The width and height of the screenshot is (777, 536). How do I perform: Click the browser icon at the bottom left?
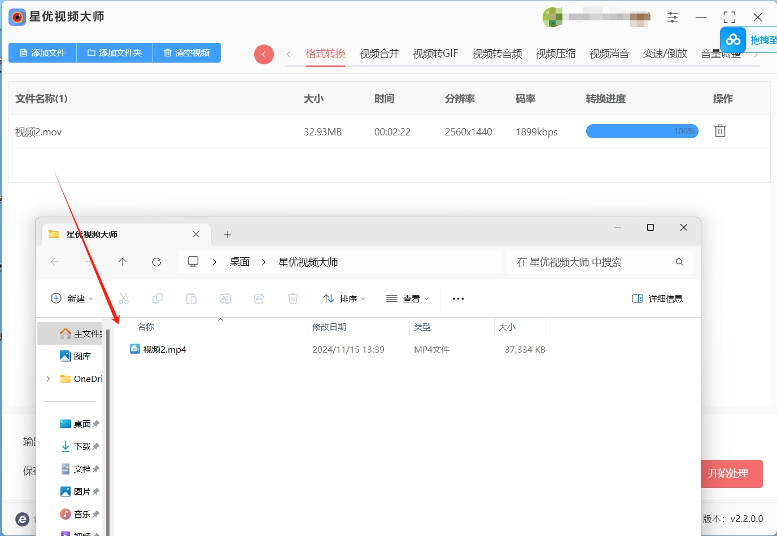[22, 519]
